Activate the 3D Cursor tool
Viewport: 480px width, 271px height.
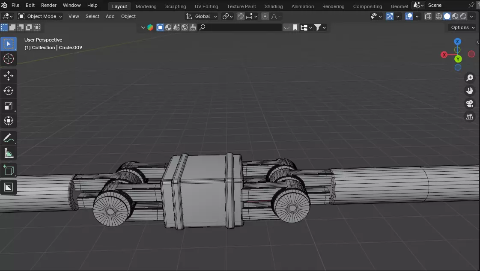point(8,59)
